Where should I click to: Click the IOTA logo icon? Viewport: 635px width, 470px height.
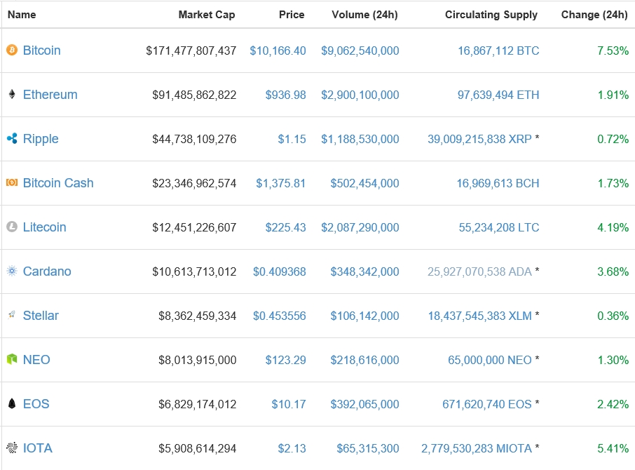tap(11, 448)
